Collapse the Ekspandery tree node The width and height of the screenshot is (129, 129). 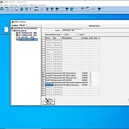coord(12,31)
